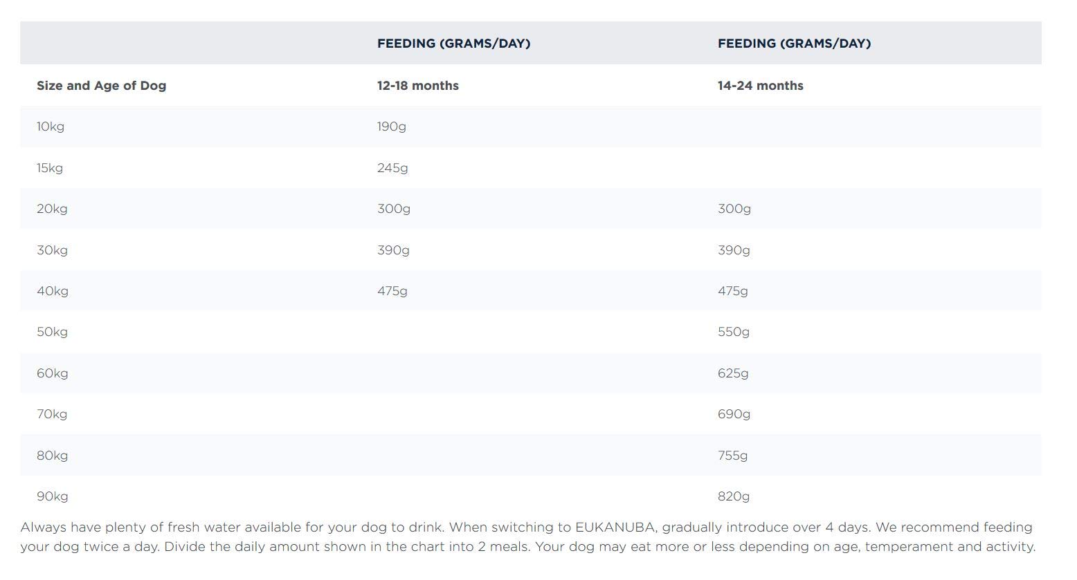Select the "12-18 months" column heading
This screenshot has width=1077, height=580.
(x=417, y=86)
